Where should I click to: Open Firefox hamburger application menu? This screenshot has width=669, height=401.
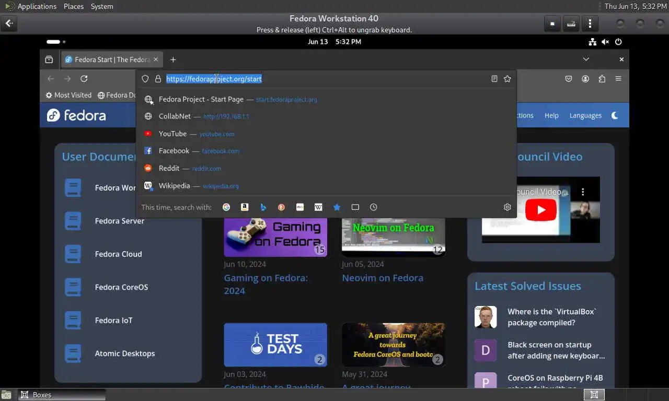[618, 79]
